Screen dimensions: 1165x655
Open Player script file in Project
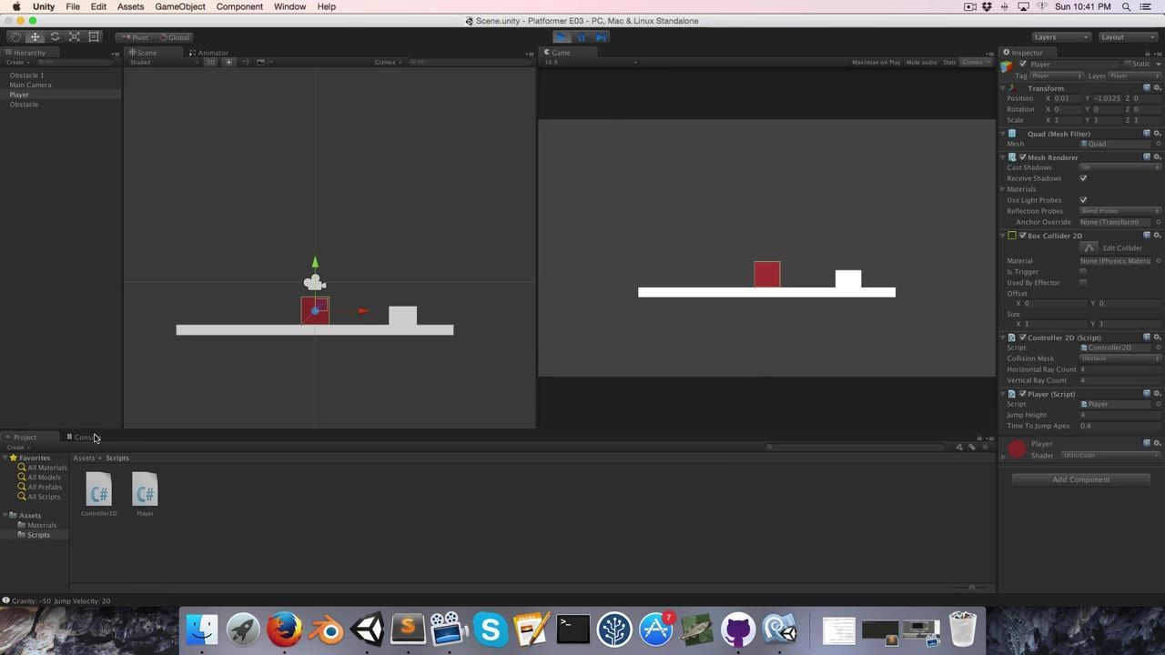(x=145, y=494)
